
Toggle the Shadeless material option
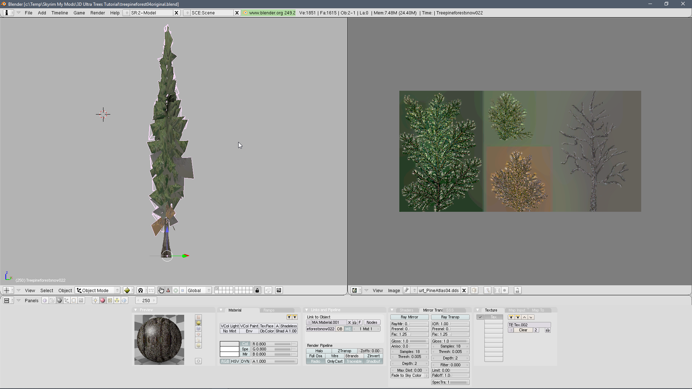point(288,326)
